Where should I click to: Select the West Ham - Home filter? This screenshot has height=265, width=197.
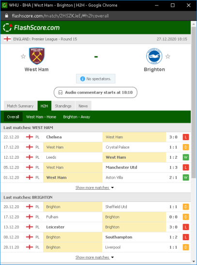pos(41,117)
